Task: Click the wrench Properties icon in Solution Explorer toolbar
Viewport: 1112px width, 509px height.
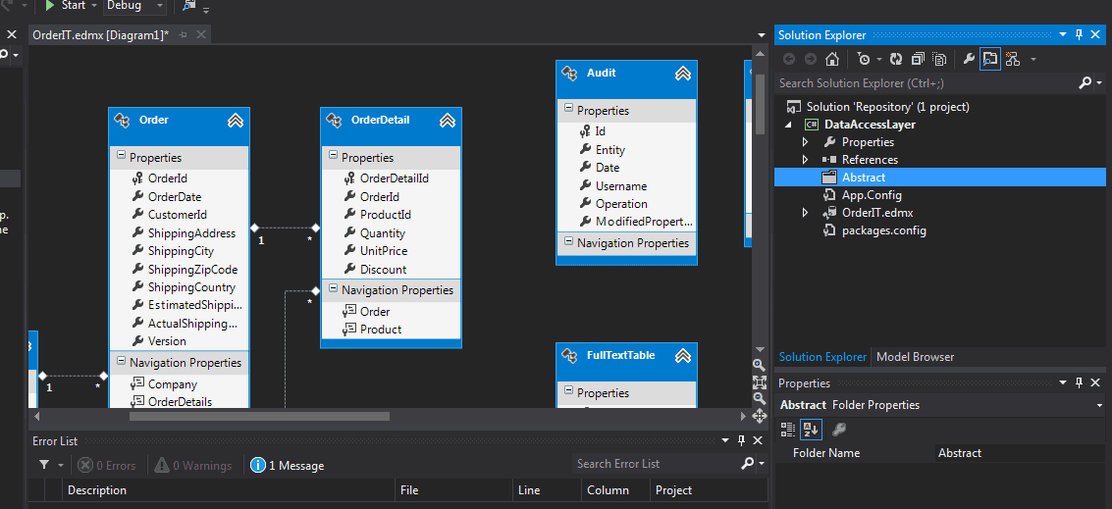Action: 969,60
